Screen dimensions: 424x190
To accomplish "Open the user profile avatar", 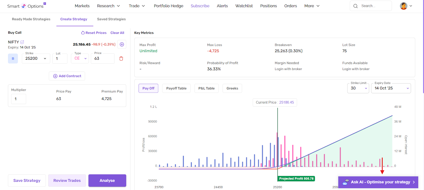I will tap(403, 6).
